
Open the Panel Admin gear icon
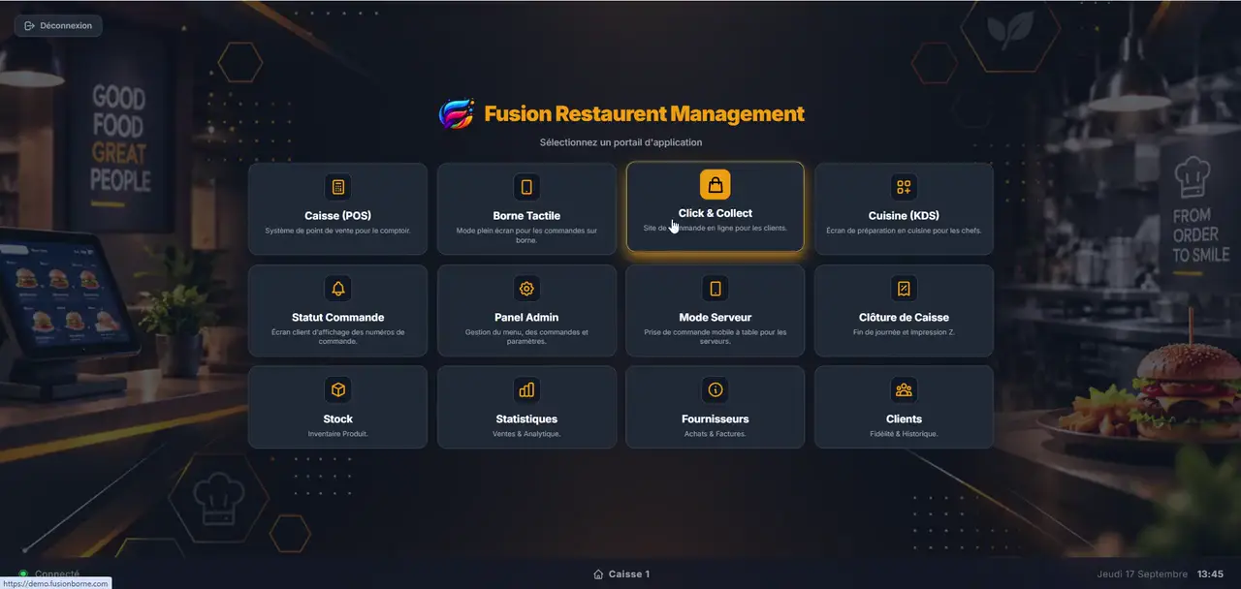point(526,289)
